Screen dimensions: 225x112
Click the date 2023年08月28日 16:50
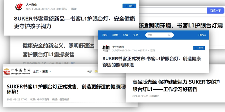(34, 63)
